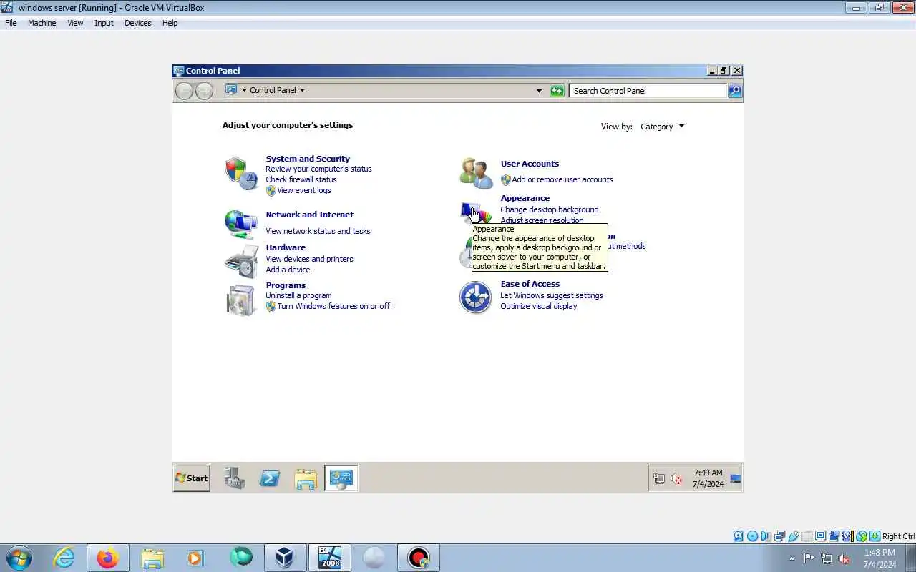Open the VirtualBox Devices menu

[137, 23]
